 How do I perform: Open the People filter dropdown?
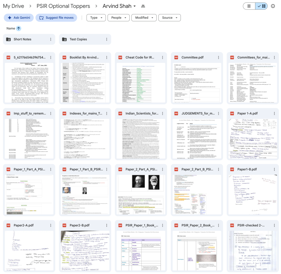(119, 18)
